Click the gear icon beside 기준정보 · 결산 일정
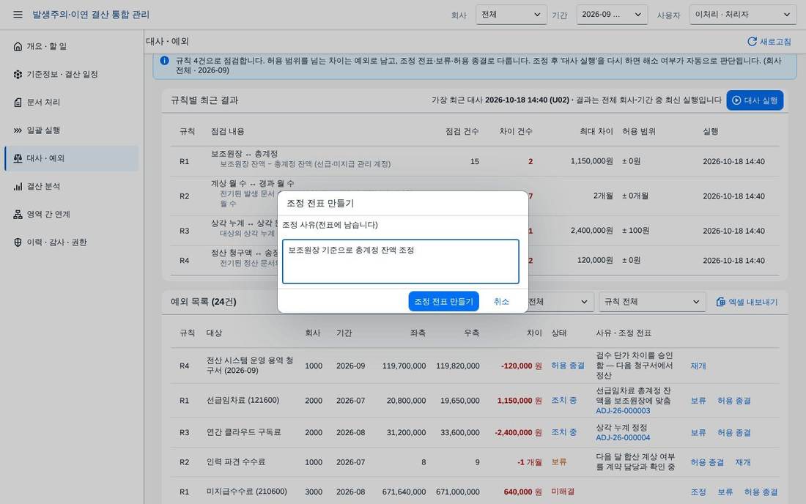Image resolution: width=806 pixels, height=504 pixels. coord(18,75)
